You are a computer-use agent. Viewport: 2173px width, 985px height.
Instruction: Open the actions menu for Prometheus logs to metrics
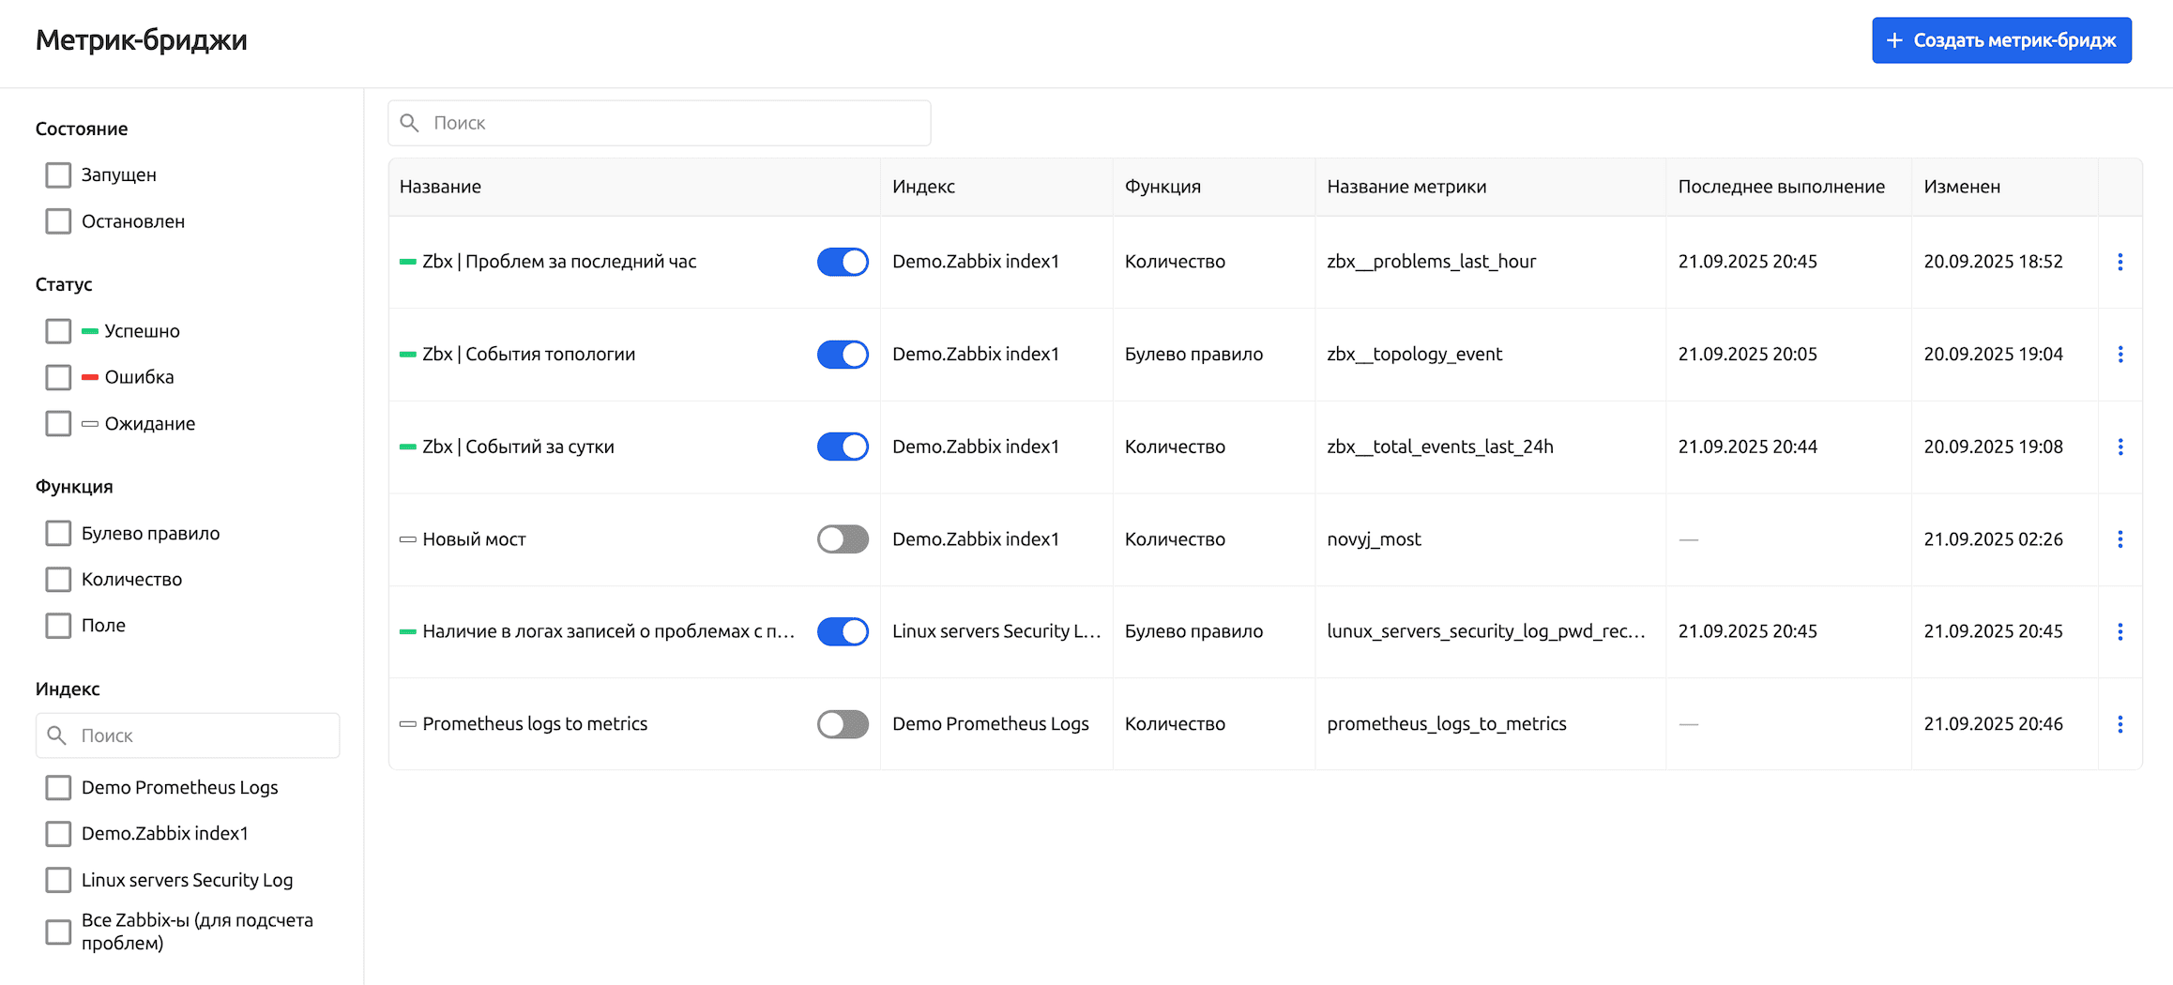[2120, 724]
